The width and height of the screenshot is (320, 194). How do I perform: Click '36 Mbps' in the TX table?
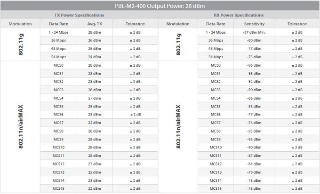[x=58, y=40]
